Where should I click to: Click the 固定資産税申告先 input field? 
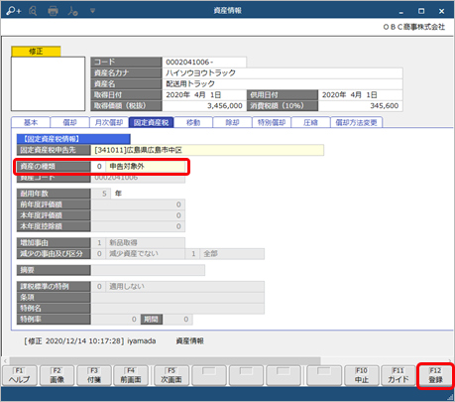tap(207, 150)
